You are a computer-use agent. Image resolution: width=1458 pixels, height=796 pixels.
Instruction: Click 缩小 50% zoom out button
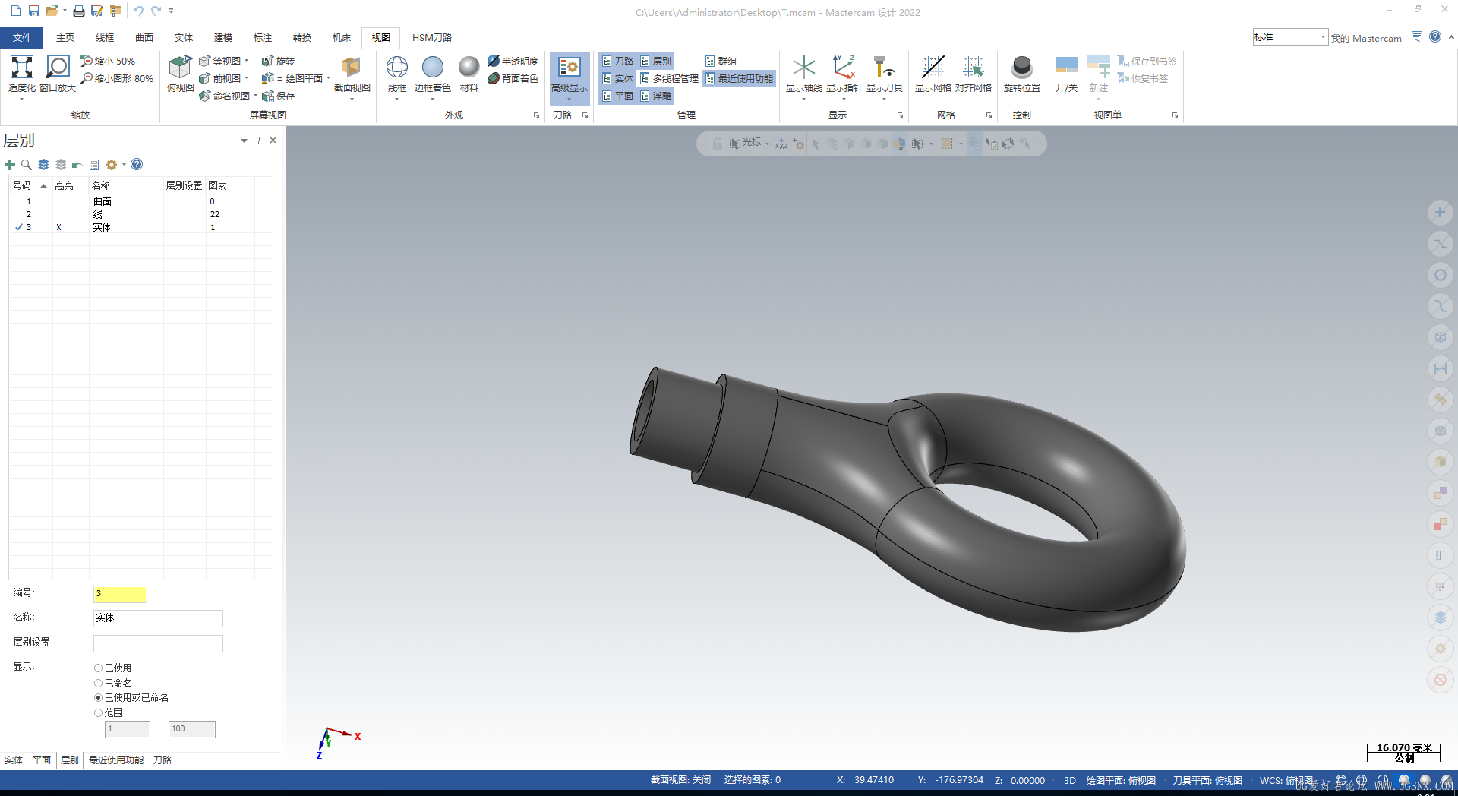pyautogui.click(x=108, y=61)
